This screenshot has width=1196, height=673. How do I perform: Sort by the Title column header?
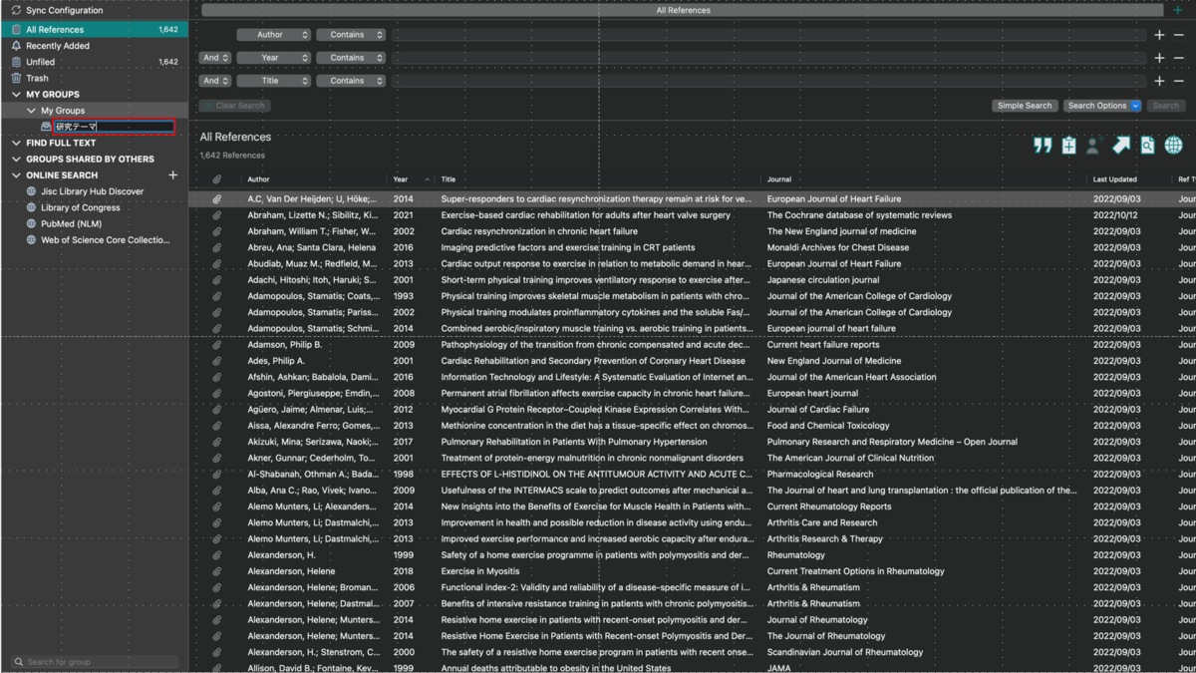pos(448,179)
